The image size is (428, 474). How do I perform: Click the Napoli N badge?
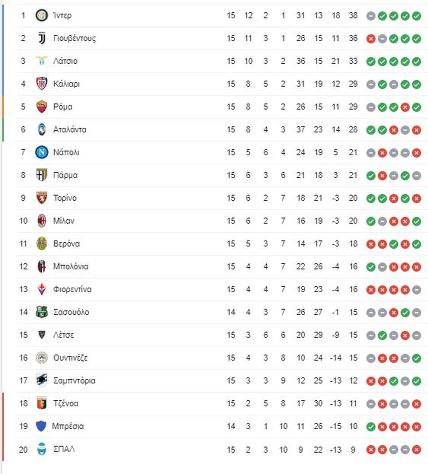[42, 152]
